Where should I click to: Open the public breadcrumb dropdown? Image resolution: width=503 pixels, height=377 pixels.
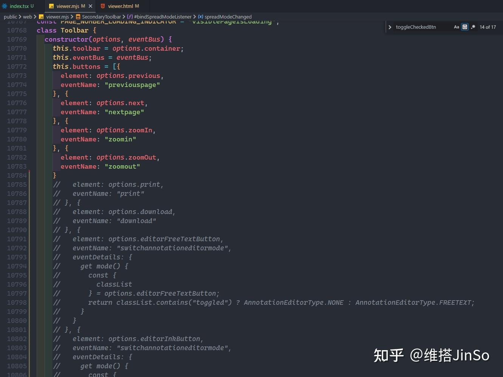11,17
